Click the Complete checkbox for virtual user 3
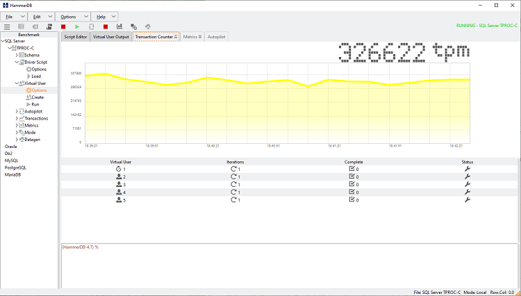The width and height of the screenshot is (521, 296). tap(352, 184)
